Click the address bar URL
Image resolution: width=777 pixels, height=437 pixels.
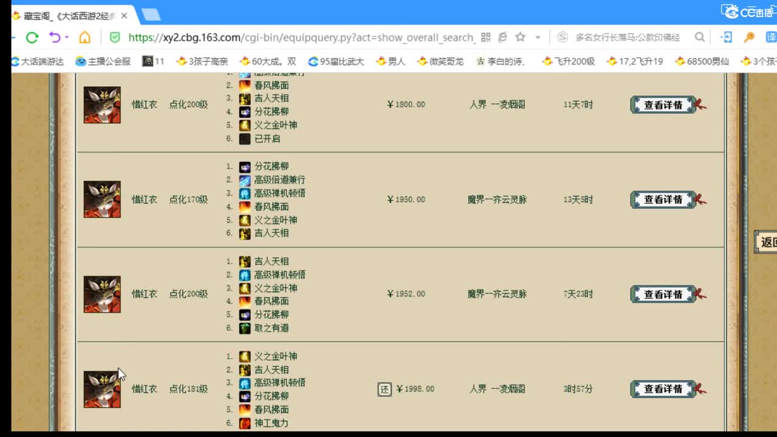pos(301,38)
